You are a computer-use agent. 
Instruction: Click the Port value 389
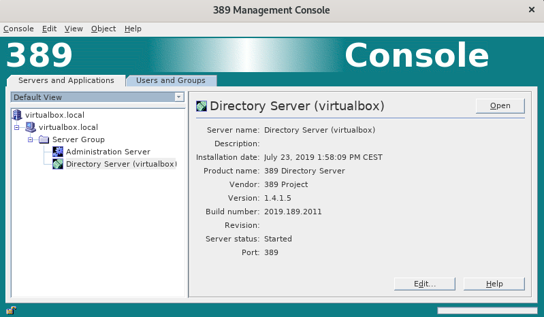pos(271,252)
